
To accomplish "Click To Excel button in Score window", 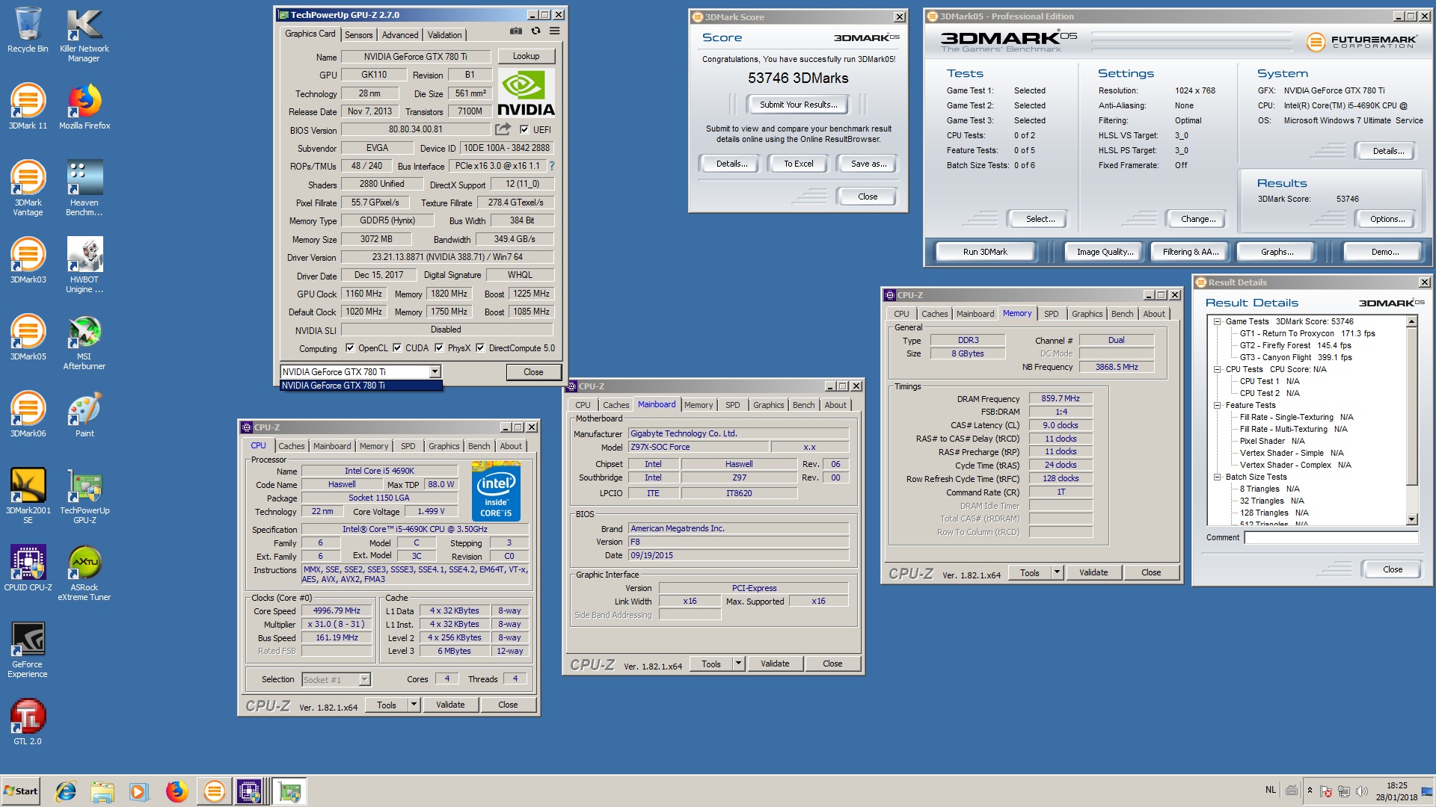I will coord(798,164).
